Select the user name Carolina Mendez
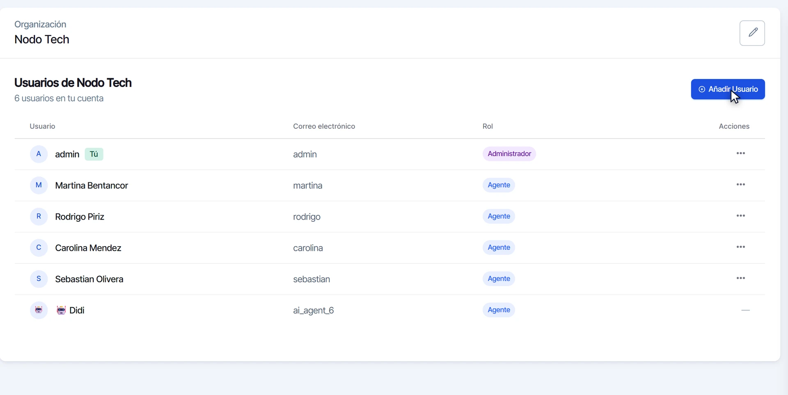 (x=88, y=248)
